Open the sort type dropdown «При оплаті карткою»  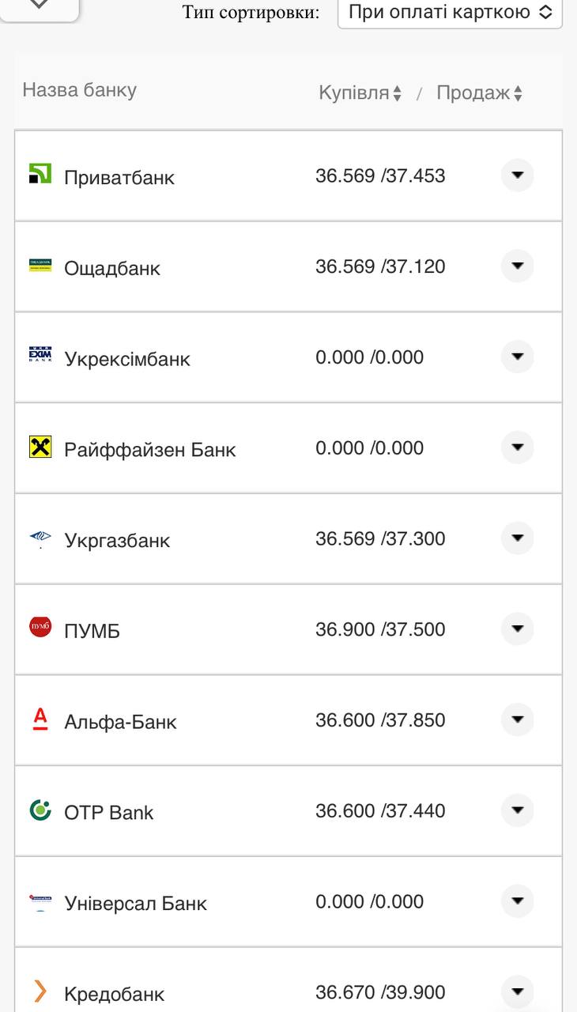click(x=450, y=12)
